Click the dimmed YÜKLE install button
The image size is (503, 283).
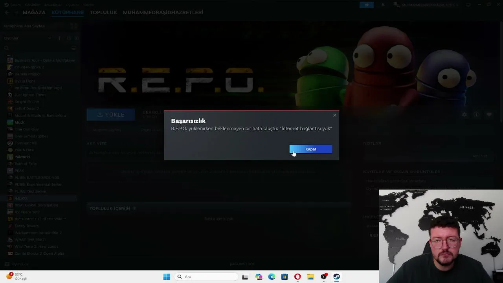point(111,115)
